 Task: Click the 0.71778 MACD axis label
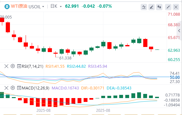(172, 95)
